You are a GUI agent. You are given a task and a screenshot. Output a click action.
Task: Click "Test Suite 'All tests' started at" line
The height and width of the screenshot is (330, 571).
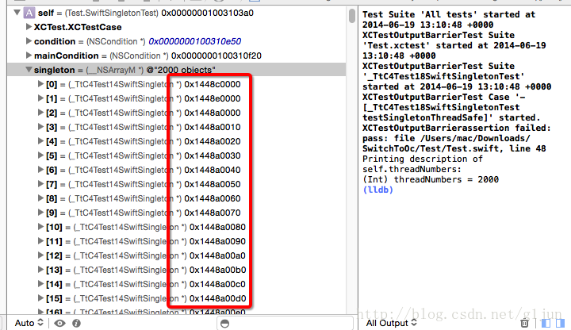click(449, 14)
